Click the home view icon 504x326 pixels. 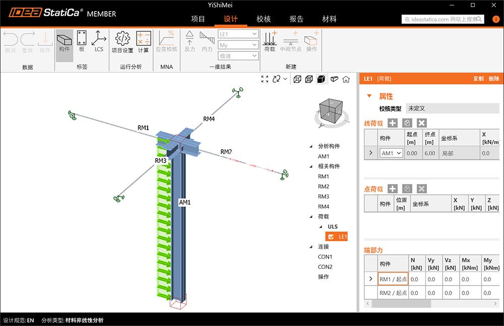[x=346, y=79]
